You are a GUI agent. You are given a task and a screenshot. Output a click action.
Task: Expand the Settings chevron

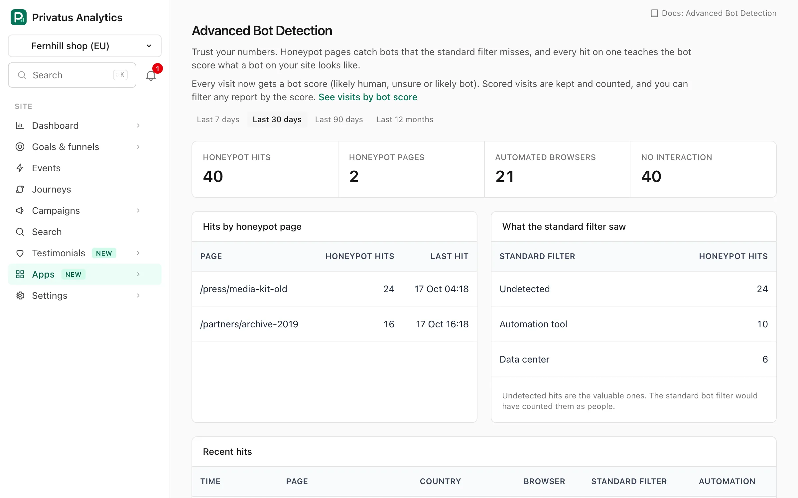138,295
